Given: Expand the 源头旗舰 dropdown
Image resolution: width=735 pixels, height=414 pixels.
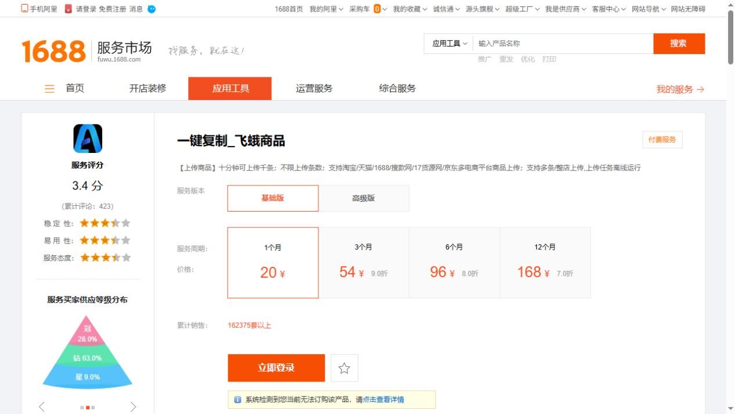Looking at the screenshot, I should coord(482,9).
